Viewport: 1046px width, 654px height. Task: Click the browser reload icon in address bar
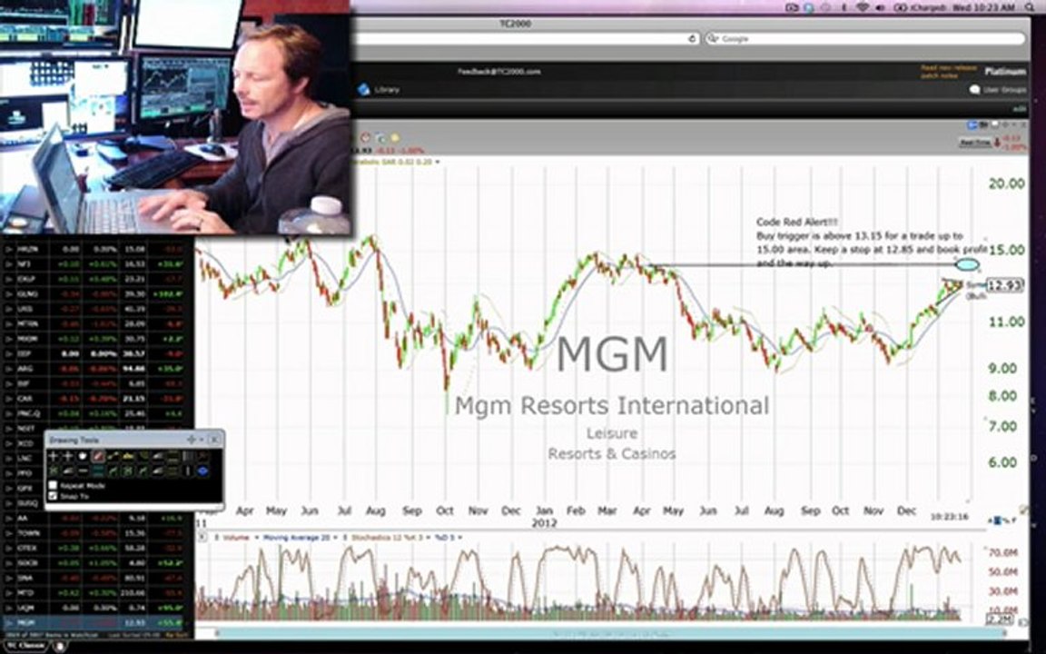click(692, 39)
